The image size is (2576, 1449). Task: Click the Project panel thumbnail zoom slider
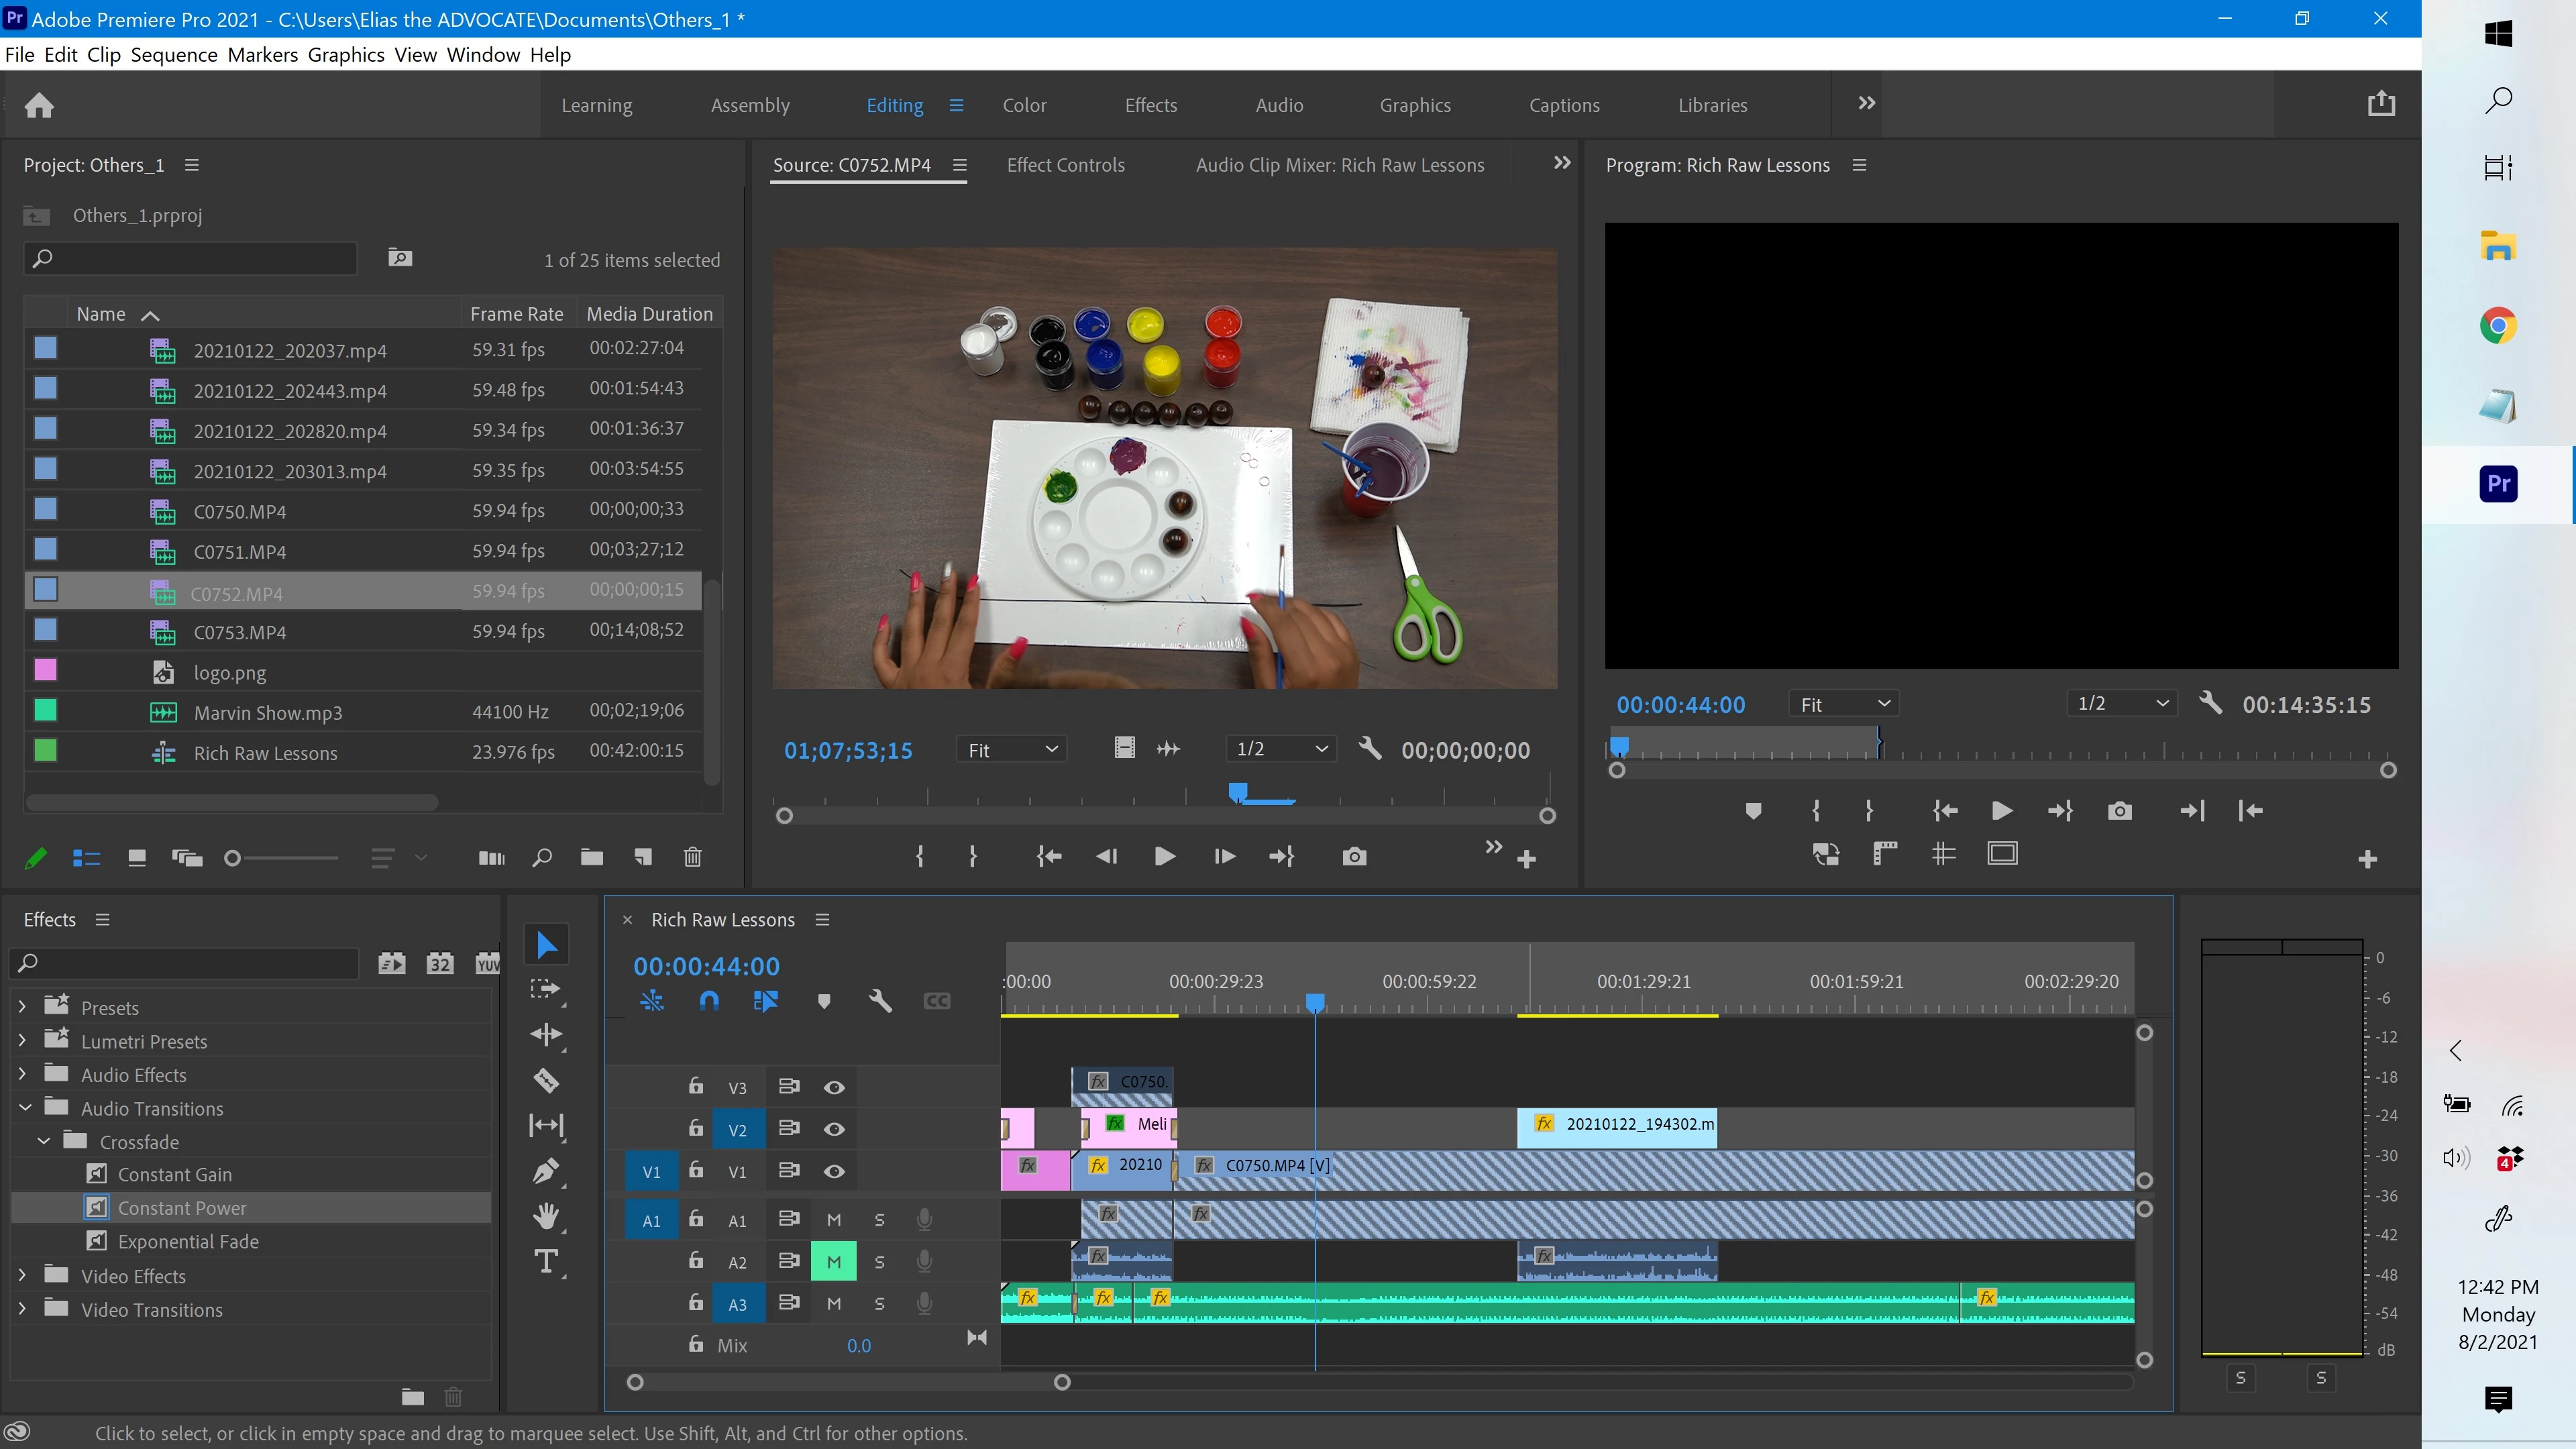[233, 858]
